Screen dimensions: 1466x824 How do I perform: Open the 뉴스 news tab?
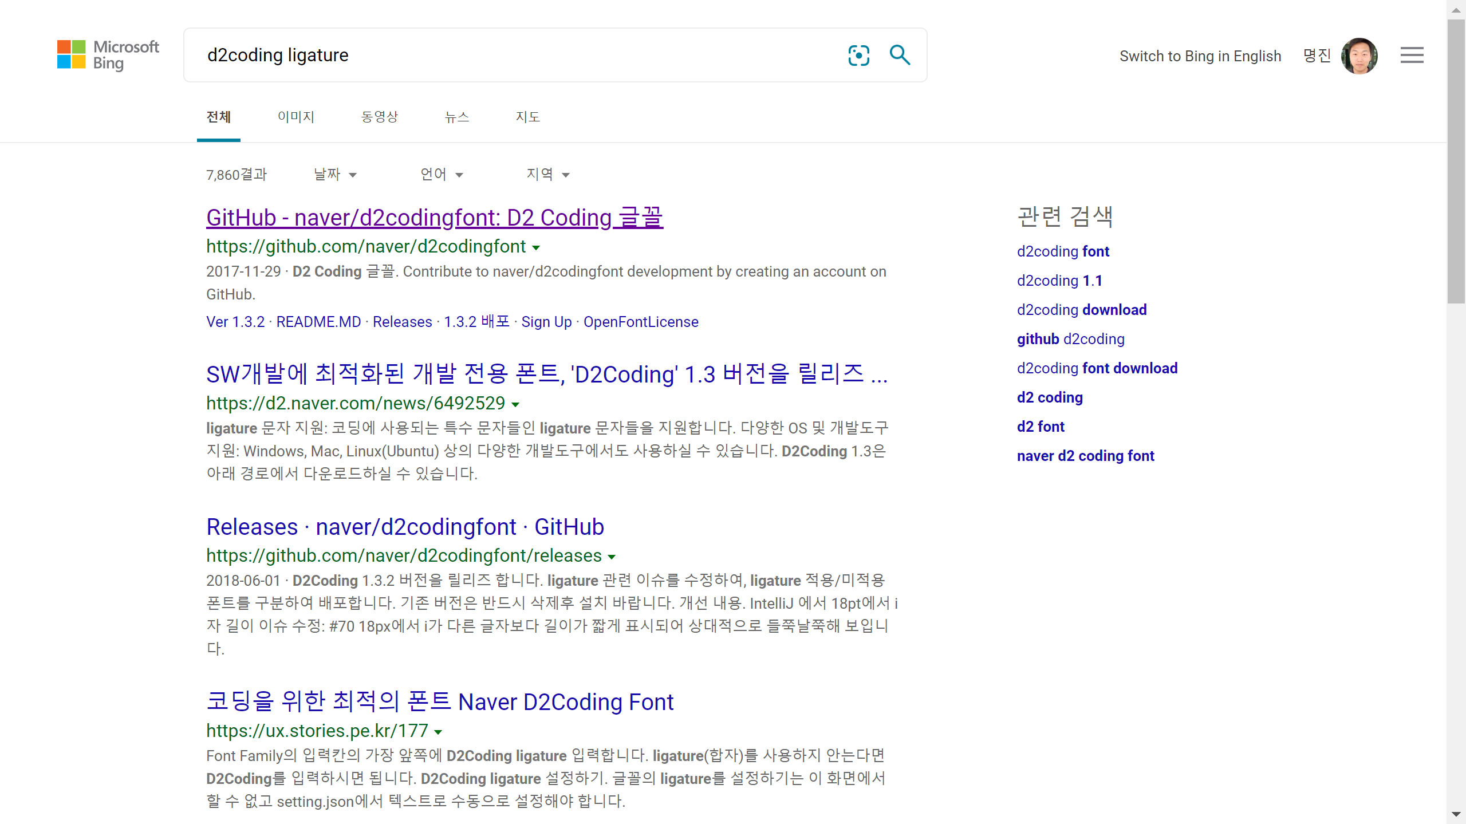(x=456, y=117)
